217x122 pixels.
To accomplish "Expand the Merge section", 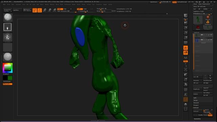I will (195, 100).
